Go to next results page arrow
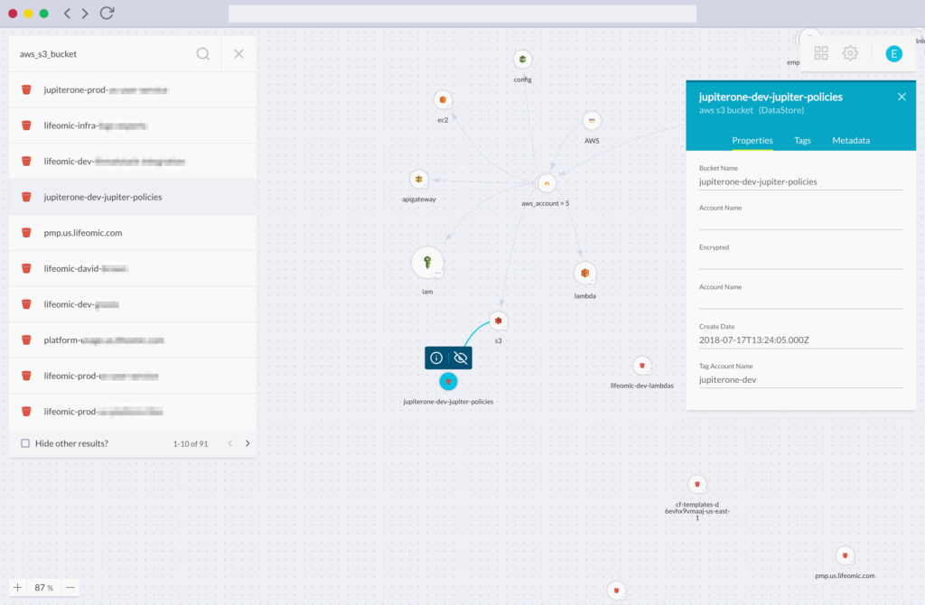Screen dimensions: 925x605 pyautogui.click(x=248, y=443)
